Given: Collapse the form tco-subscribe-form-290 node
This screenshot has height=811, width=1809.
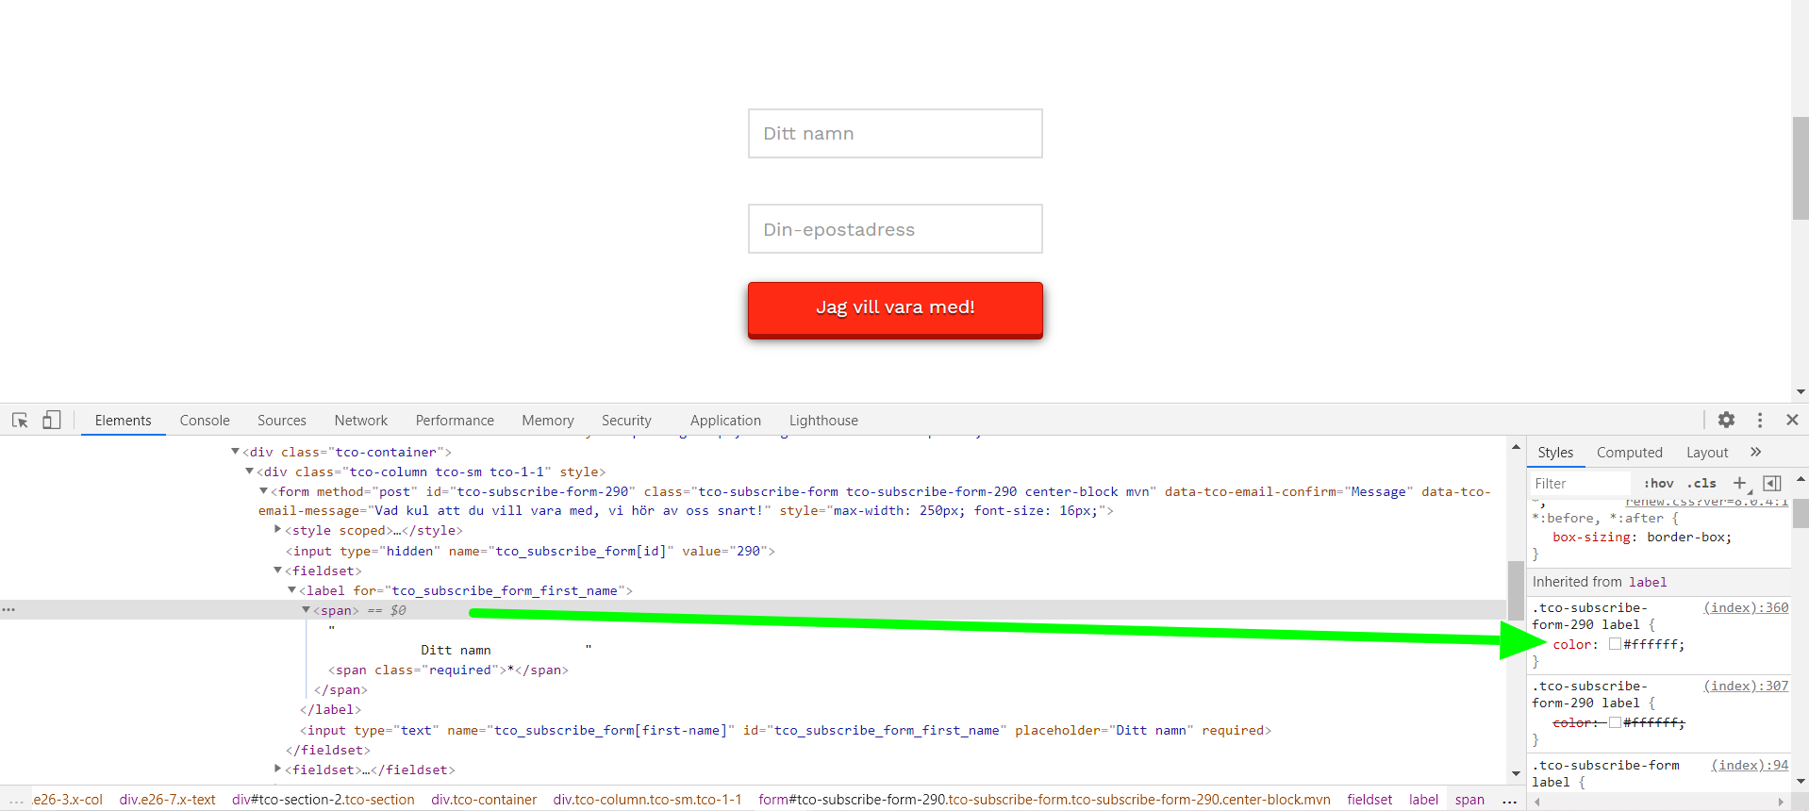Looking at the screenshot, I should tap(264, 491).
